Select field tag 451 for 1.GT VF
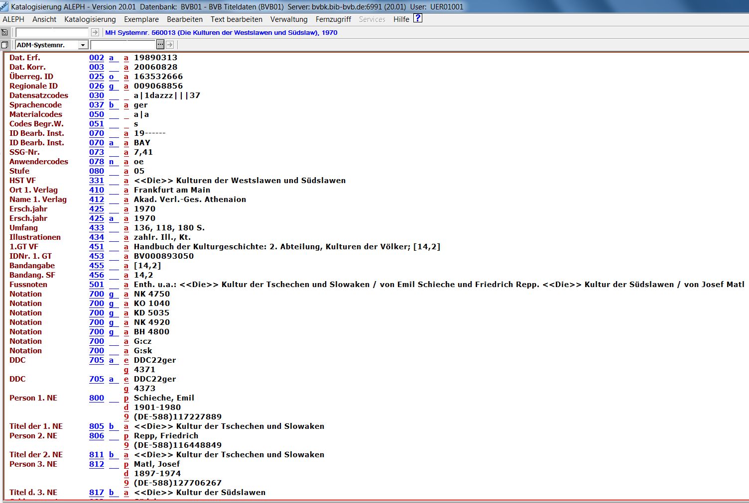Screen dimensions: 749x503 97,247
